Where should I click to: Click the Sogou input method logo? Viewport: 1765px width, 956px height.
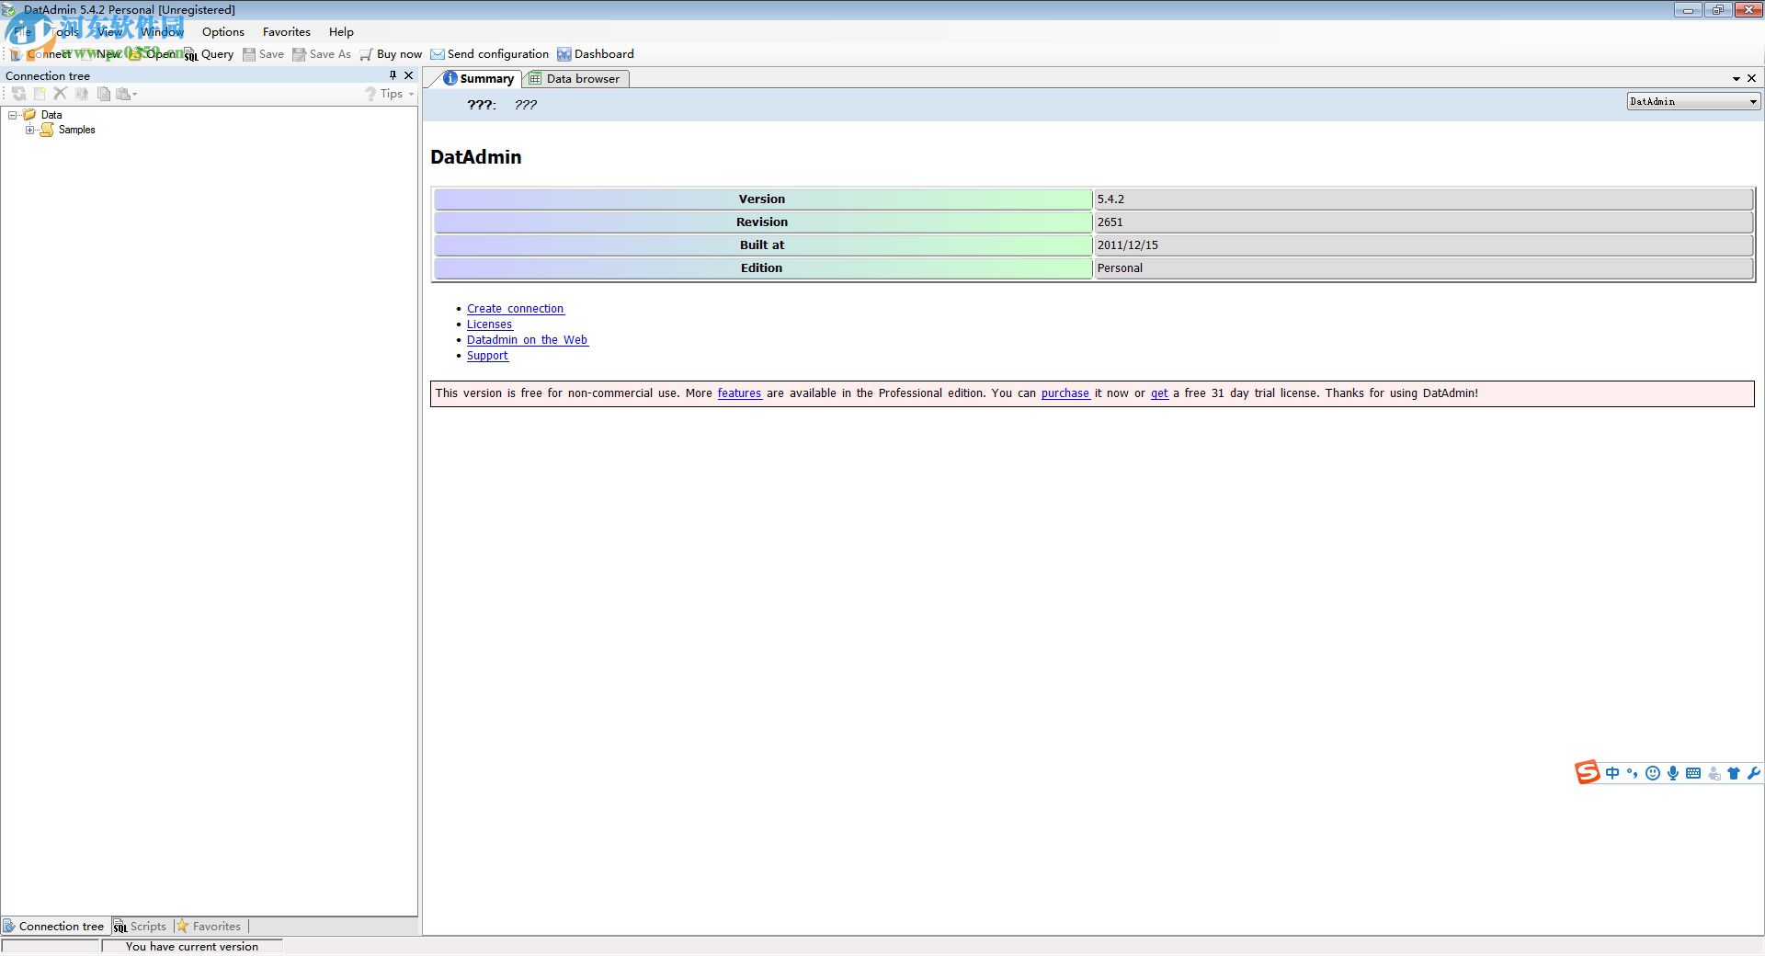1587,772
